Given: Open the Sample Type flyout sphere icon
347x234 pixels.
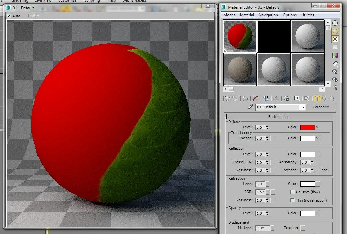Looking at the screenshot, I should [335, 23].
